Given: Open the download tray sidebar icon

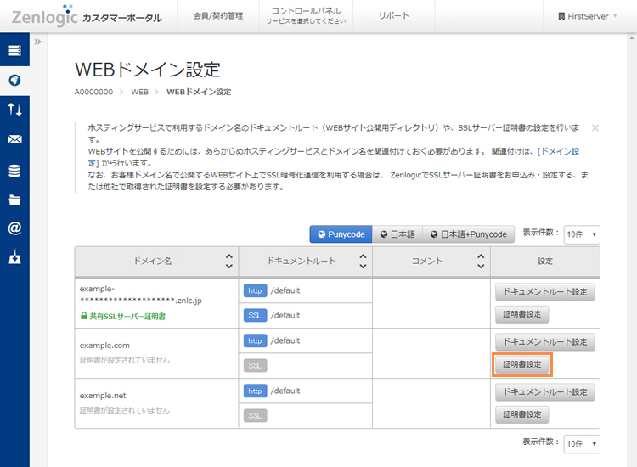Looking at the screenshot, I should point(14,257).
